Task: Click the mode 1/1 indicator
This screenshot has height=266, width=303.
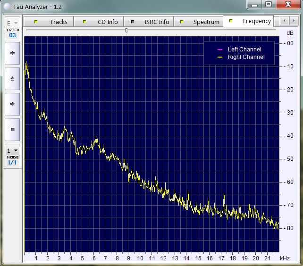Action: pyautogui.click(x=12, y=162)
